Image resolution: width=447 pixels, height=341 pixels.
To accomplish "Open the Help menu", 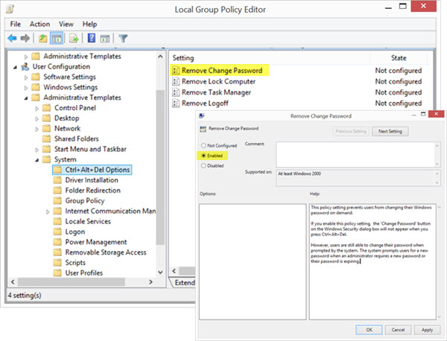I will [x=90, y=25].
